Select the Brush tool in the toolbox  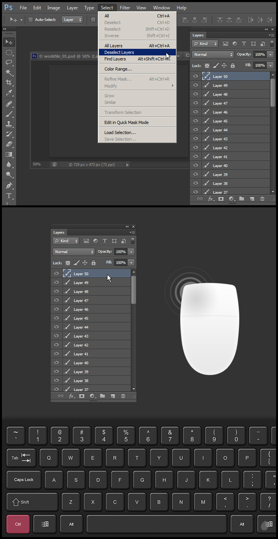pos(9,114)
